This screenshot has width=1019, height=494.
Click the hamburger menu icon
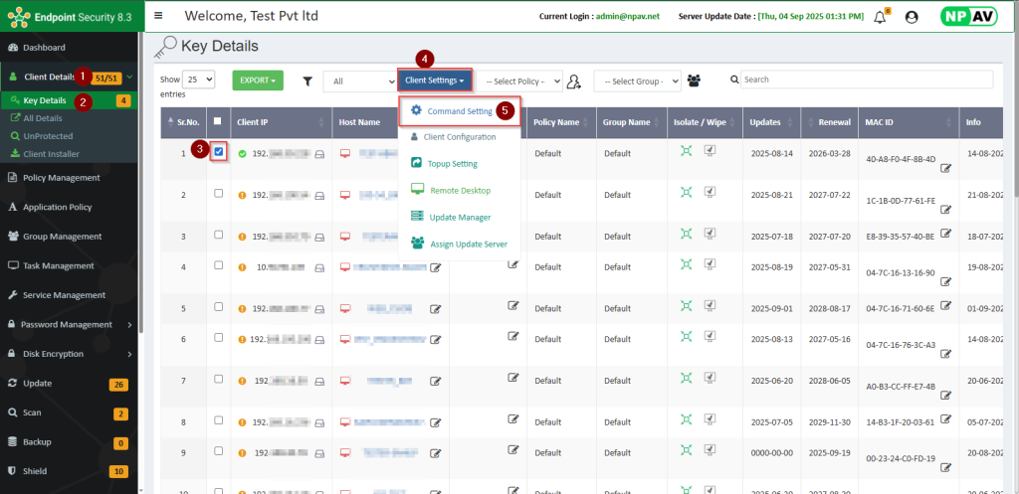tap(159, 16)
